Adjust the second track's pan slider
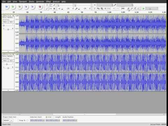The width and height of the screenshot is (168, 126). coord(8,68)
